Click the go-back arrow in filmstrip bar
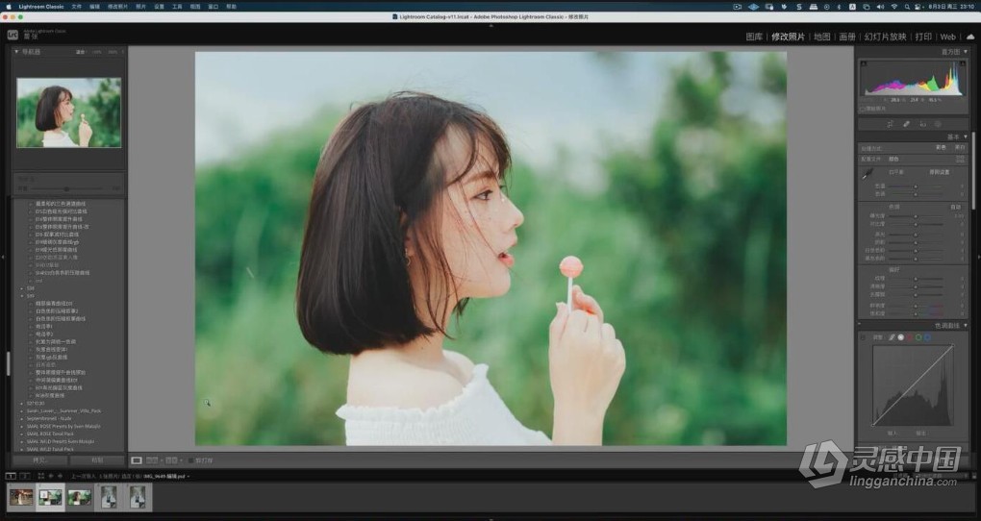The height and width of the screenshot is (521, 981). point(51,476)
